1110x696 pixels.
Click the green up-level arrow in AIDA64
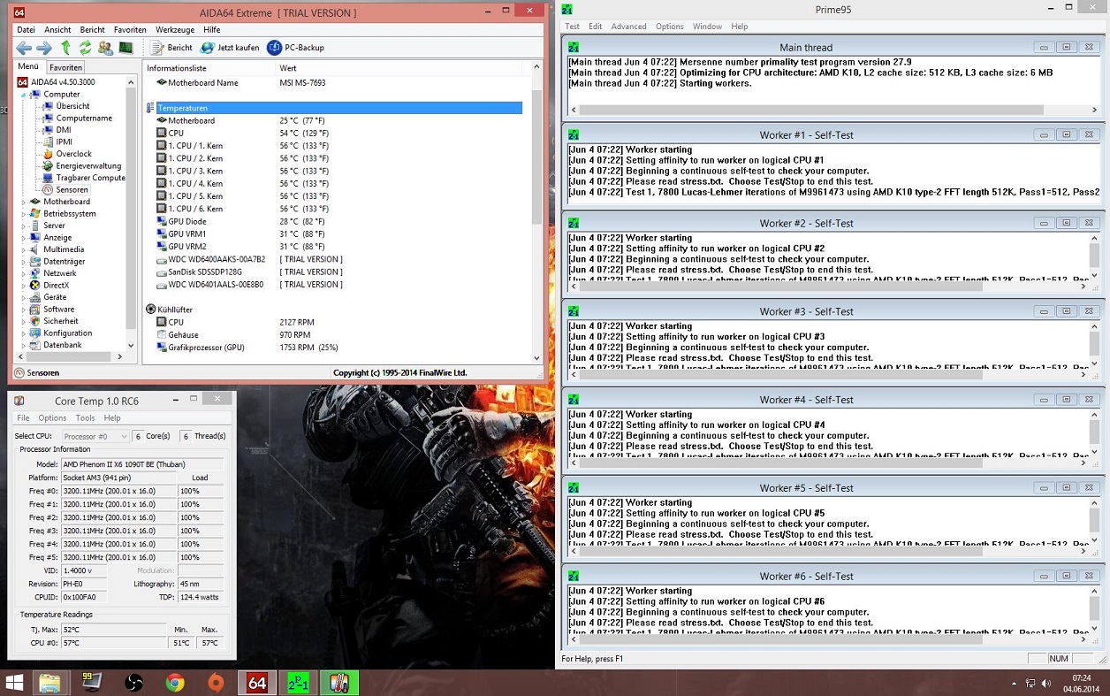point(65,48)
